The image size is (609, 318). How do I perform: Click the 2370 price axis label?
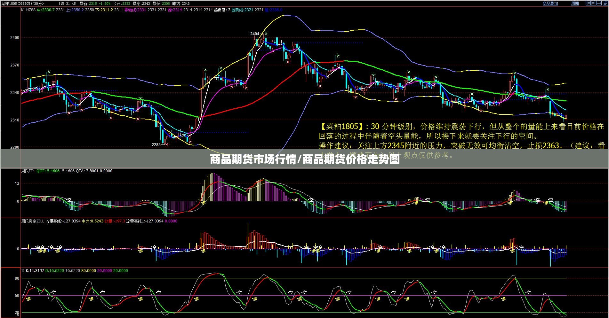click(15, 65)
